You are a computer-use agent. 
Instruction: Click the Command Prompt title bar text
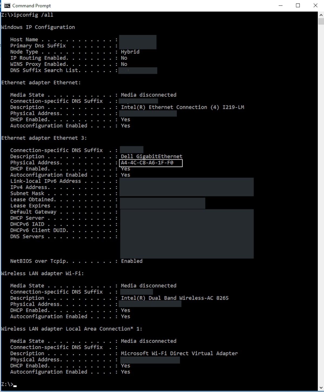coord(31,6)
